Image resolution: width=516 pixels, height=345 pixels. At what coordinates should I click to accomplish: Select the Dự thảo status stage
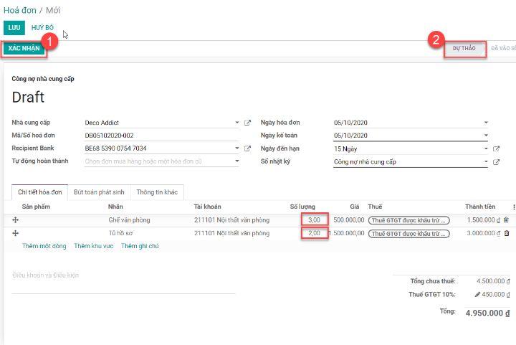[x=464, y=48]
